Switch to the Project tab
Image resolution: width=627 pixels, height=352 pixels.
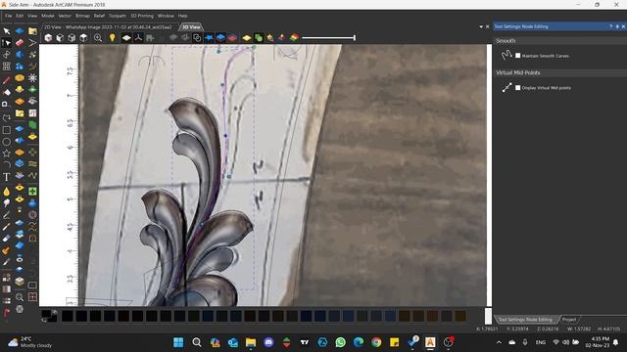569,320
